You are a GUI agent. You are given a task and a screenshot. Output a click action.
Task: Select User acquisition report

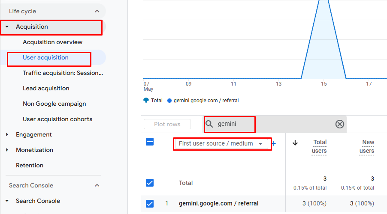coord(45,58)
